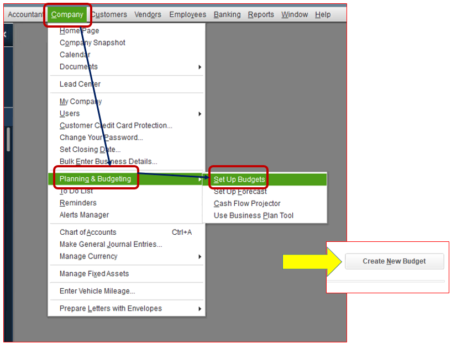Choose Make General Journal Entries

(127, 245)
